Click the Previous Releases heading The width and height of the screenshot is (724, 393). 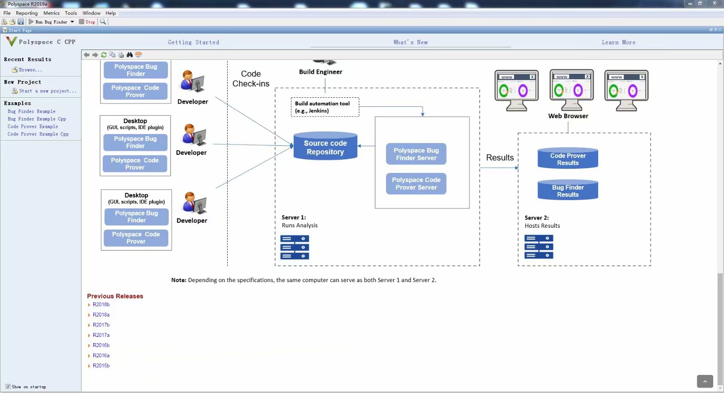[115, 296]
